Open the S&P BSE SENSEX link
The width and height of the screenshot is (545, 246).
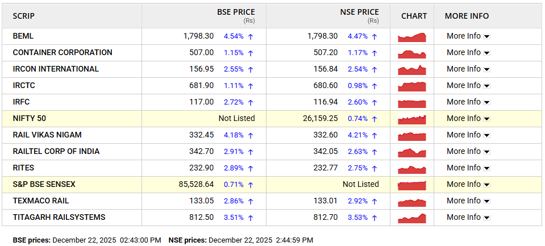click(44, 184)
